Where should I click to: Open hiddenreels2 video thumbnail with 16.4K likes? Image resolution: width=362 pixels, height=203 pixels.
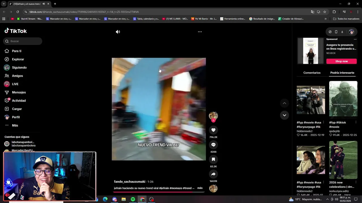click(x=311, y=100)
